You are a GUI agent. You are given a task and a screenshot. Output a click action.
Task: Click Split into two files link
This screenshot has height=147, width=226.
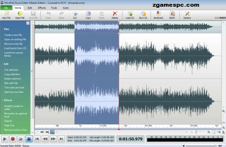(x=14, y=92)
